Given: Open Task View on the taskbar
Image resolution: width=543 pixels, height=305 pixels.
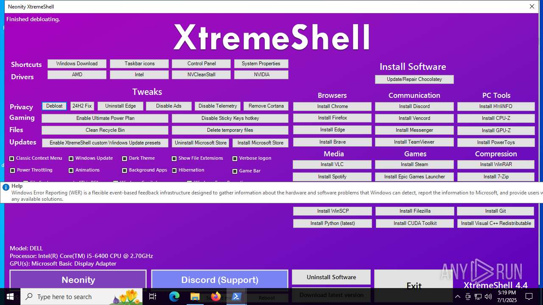Looking at the screenshot, I should coord(153,297).
